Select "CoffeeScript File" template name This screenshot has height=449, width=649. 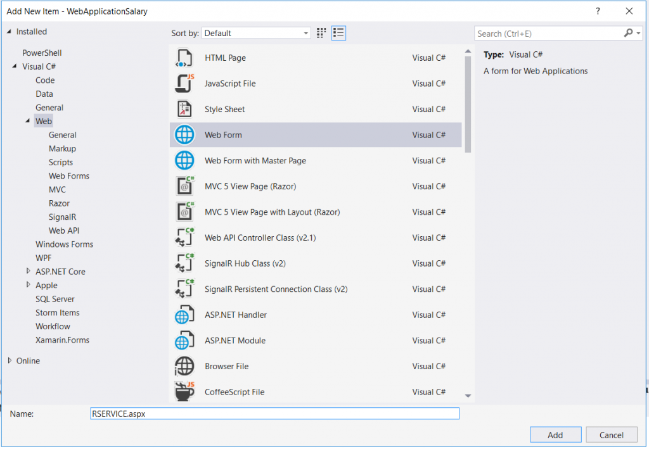coord(235,391)
